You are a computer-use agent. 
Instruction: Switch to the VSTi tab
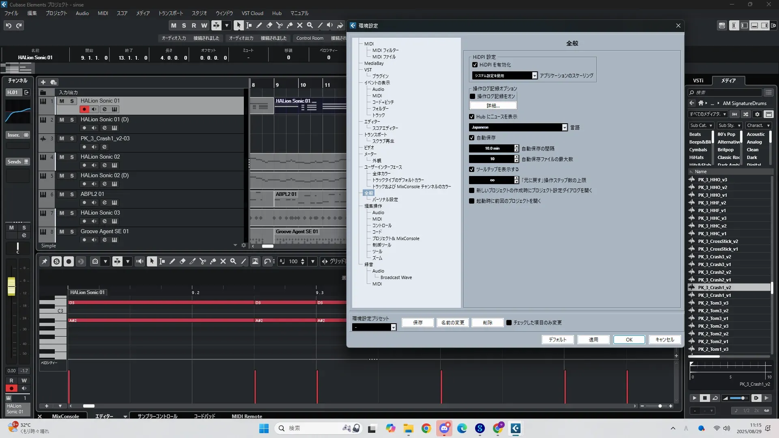[x=698, y=80]
